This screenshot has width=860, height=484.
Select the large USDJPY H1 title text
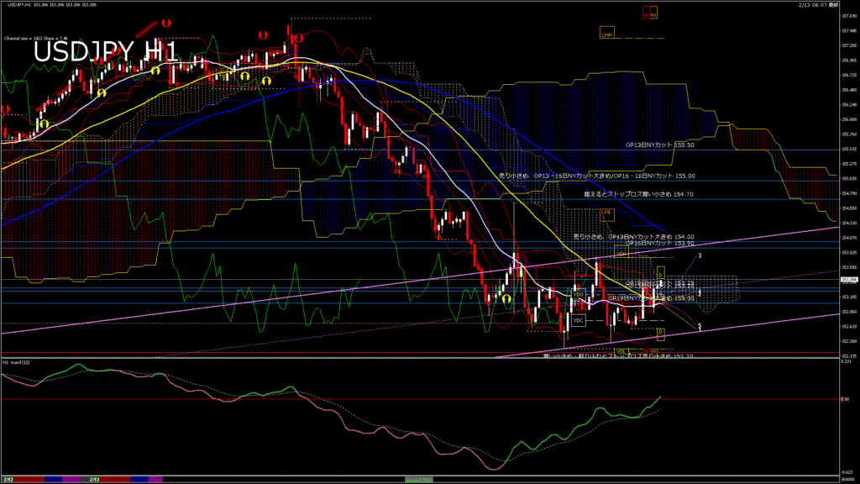[x=105, y=52]
